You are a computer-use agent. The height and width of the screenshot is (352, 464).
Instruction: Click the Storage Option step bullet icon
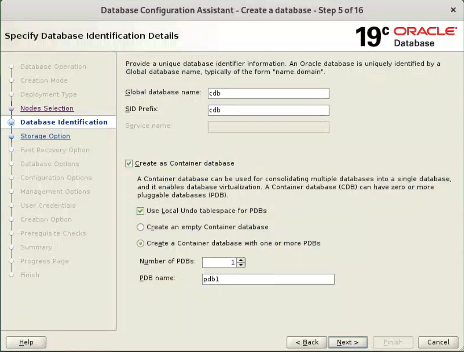click(11, 136)
